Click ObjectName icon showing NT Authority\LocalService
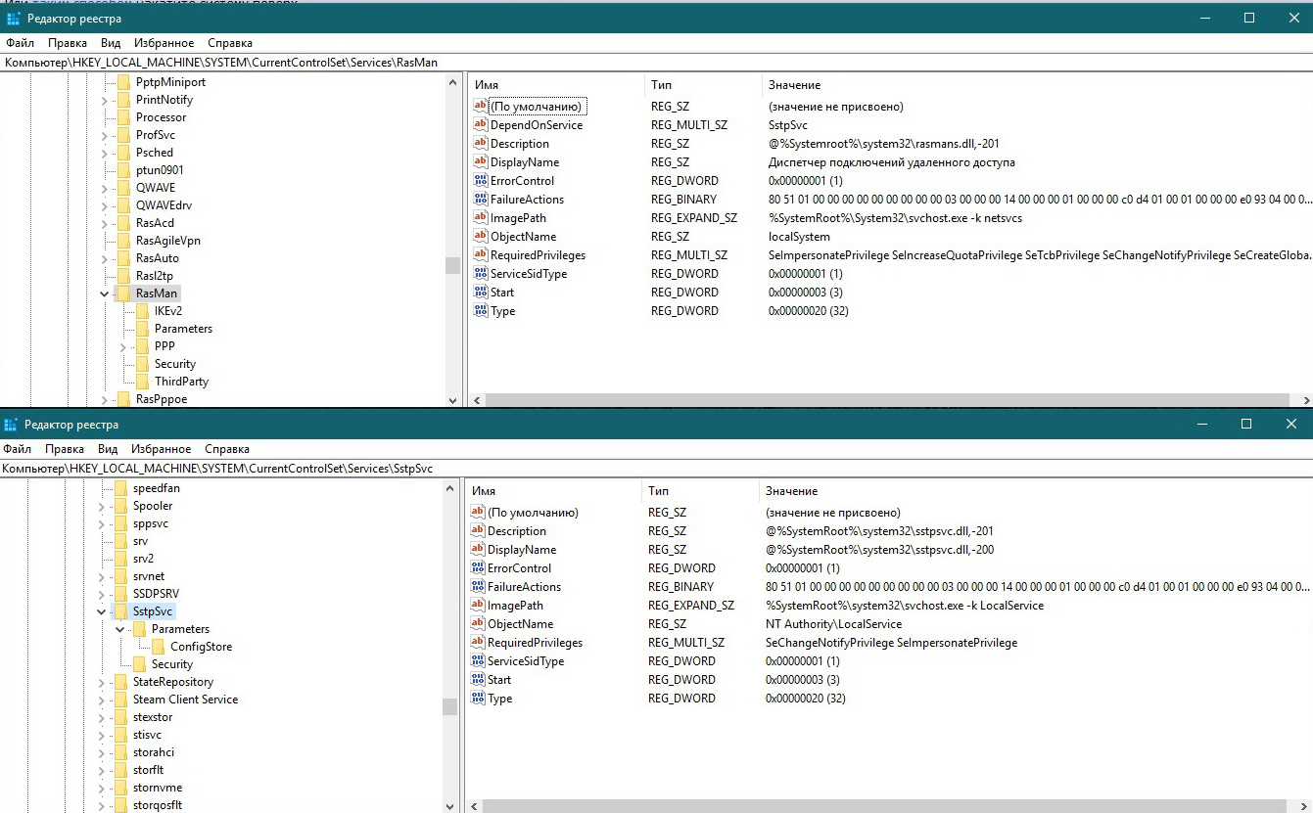 (x=478, y=624)
